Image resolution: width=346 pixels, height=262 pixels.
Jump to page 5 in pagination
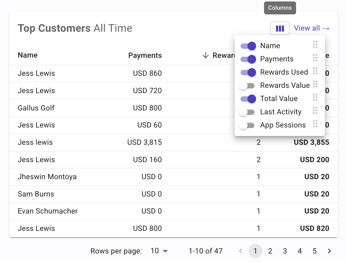(x=315, y=251)
